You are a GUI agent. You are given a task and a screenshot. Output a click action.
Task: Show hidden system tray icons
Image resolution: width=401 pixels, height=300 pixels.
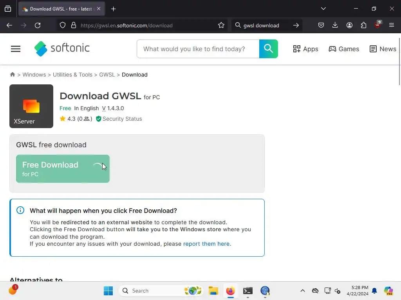(303, 291)
